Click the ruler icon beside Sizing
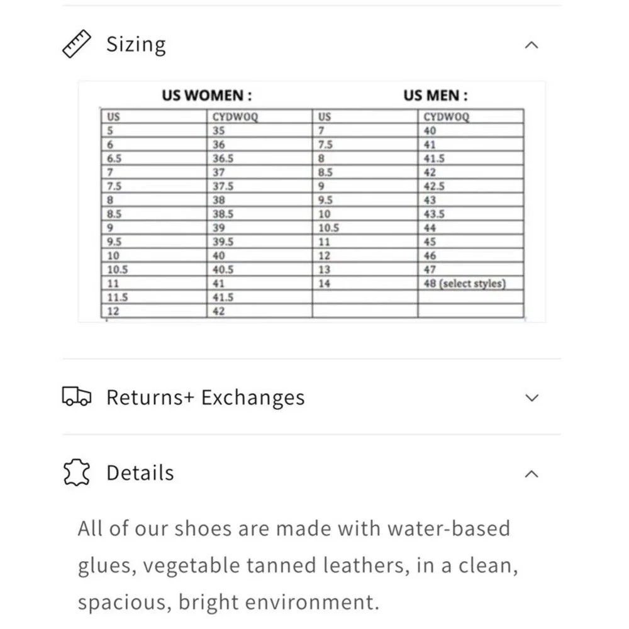The height and width of the screenshot is (629, 629). tap(77, 44)
